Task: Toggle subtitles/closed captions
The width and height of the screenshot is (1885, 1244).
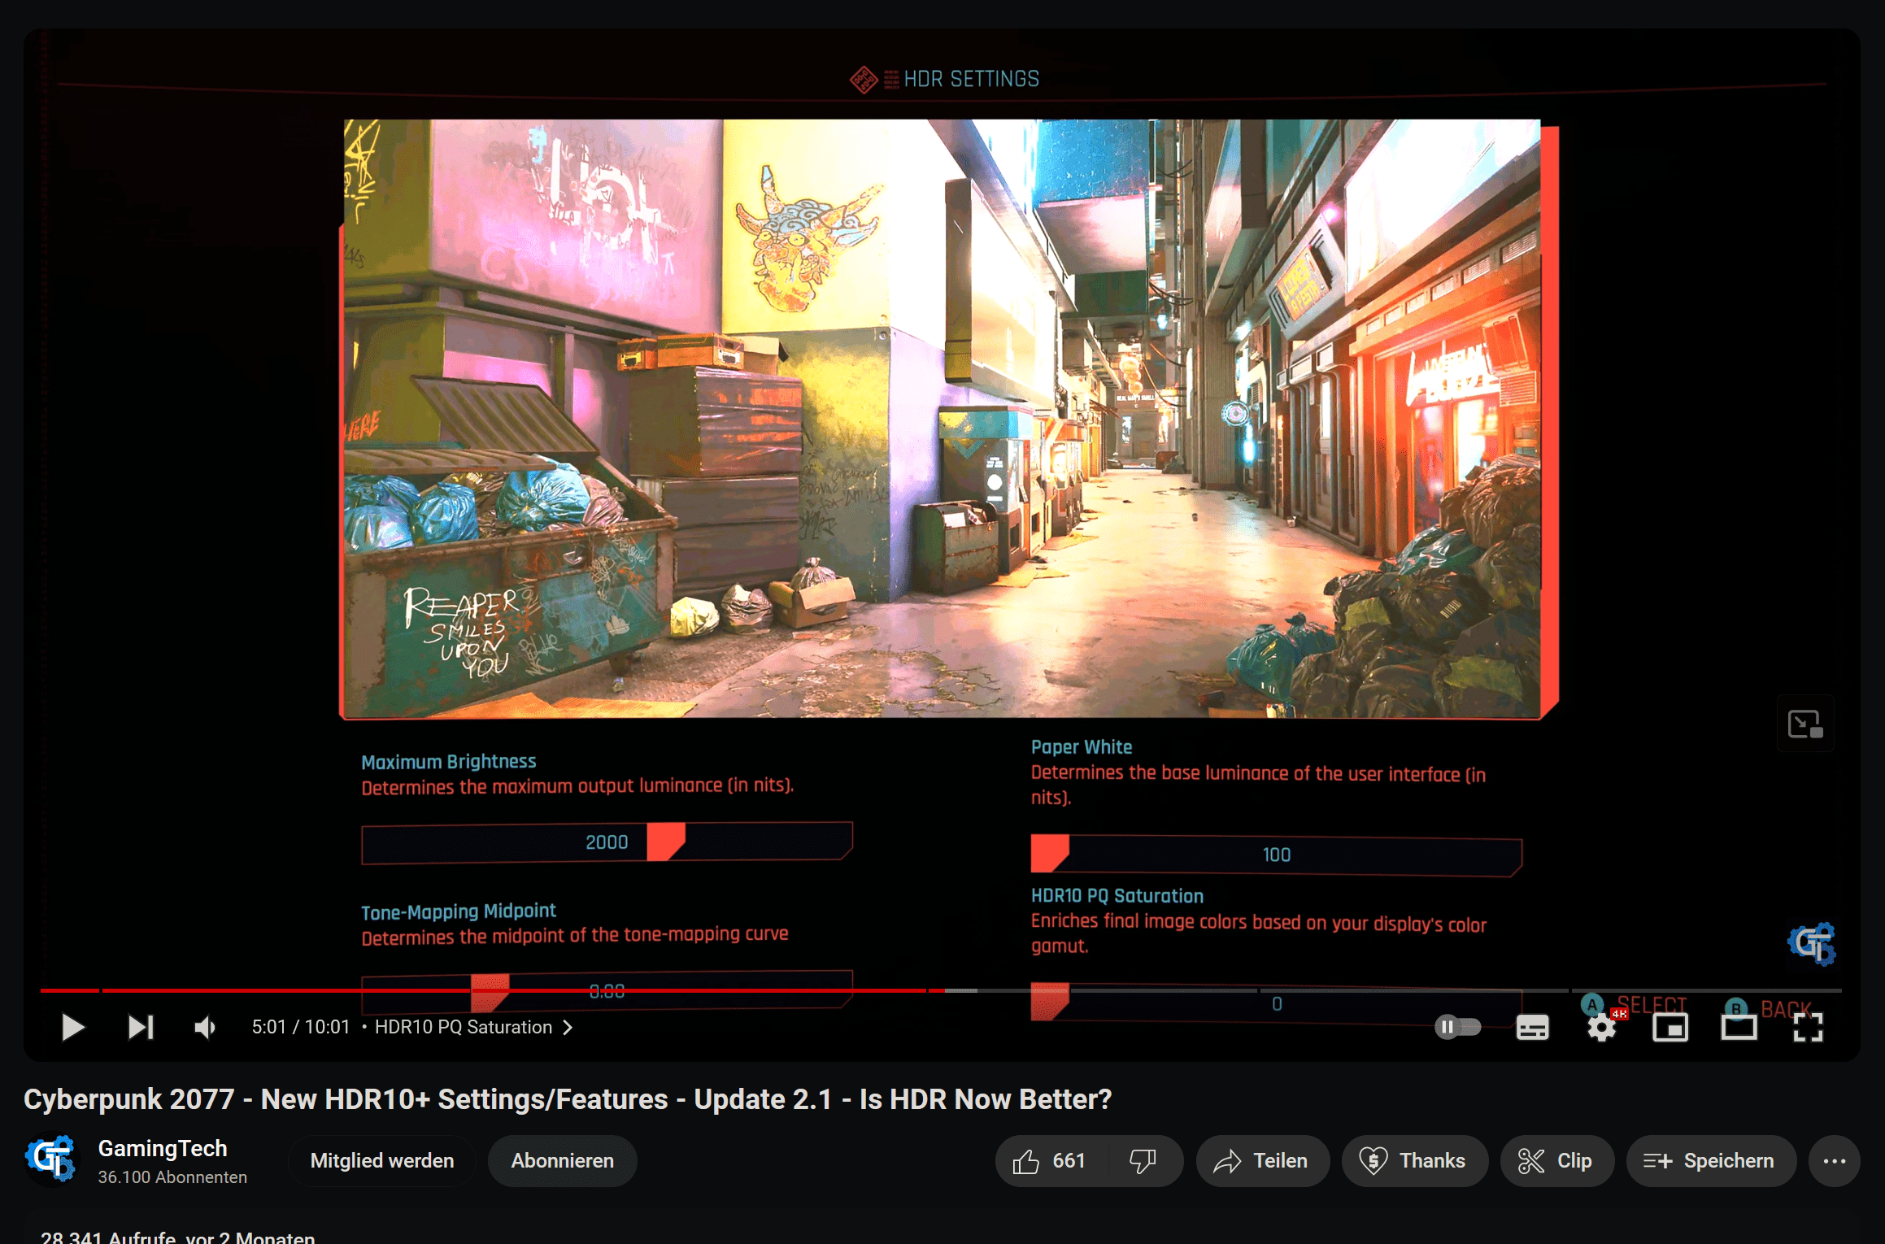Action: tap(1532, 1028)
